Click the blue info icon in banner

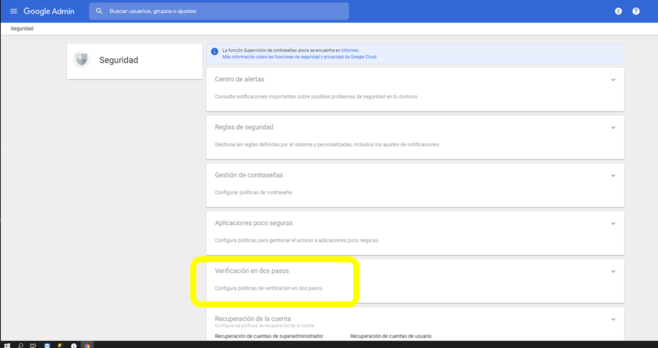coord(214,52)
